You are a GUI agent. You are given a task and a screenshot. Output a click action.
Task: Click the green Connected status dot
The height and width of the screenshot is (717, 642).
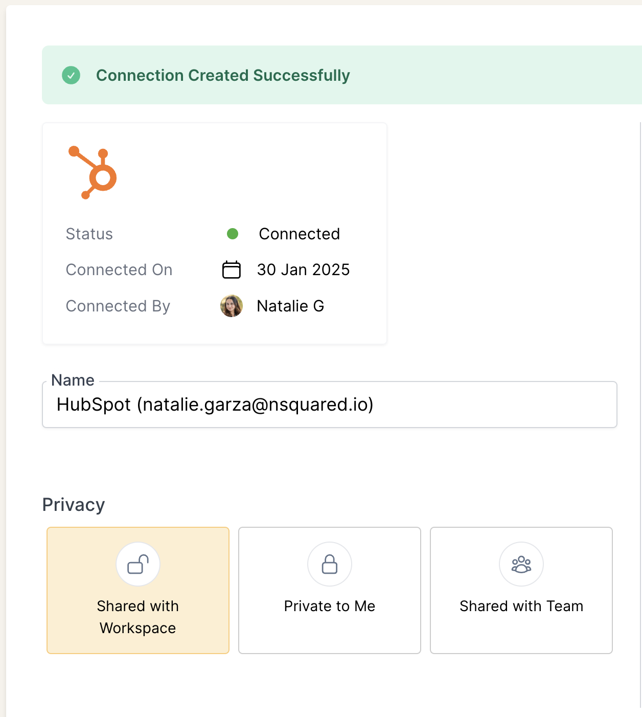(x=232, y=234)
